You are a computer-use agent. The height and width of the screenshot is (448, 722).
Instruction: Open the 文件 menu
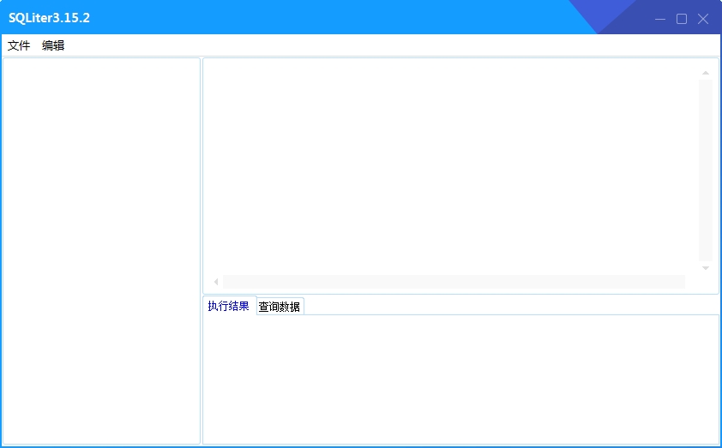tap(19, 45)
